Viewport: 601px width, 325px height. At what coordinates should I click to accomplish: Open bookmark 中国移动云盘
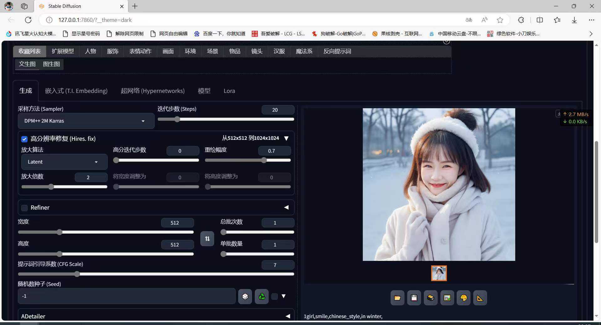(455, 34)
